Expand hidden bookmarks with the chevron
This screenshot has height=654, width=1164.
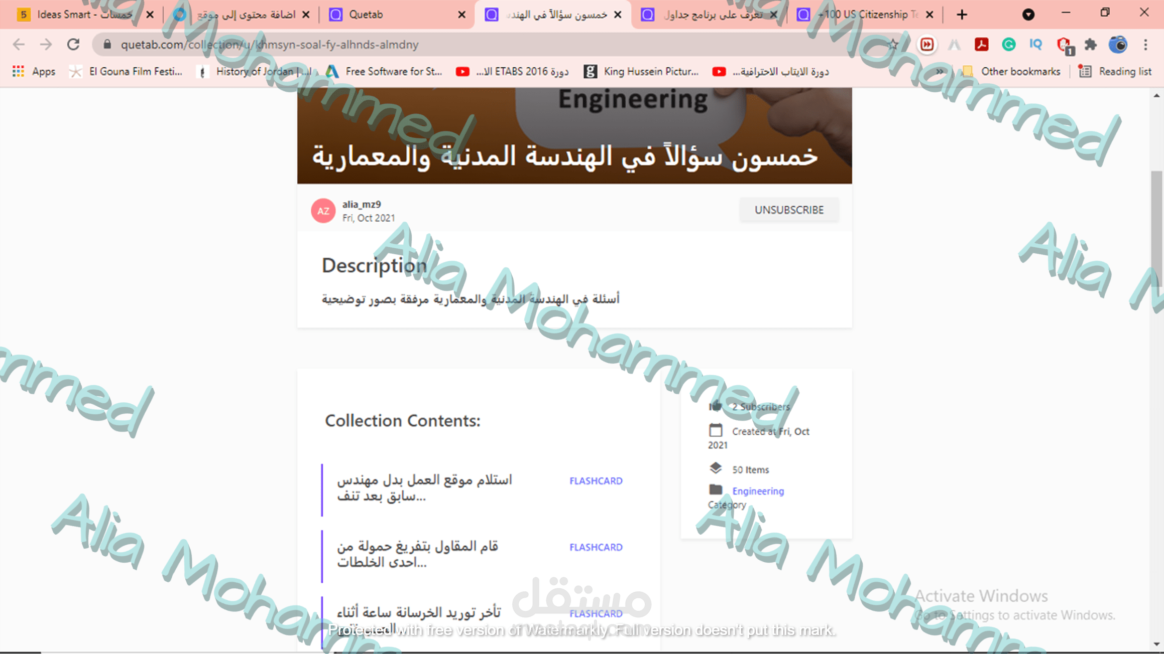(x=939, y=72)
